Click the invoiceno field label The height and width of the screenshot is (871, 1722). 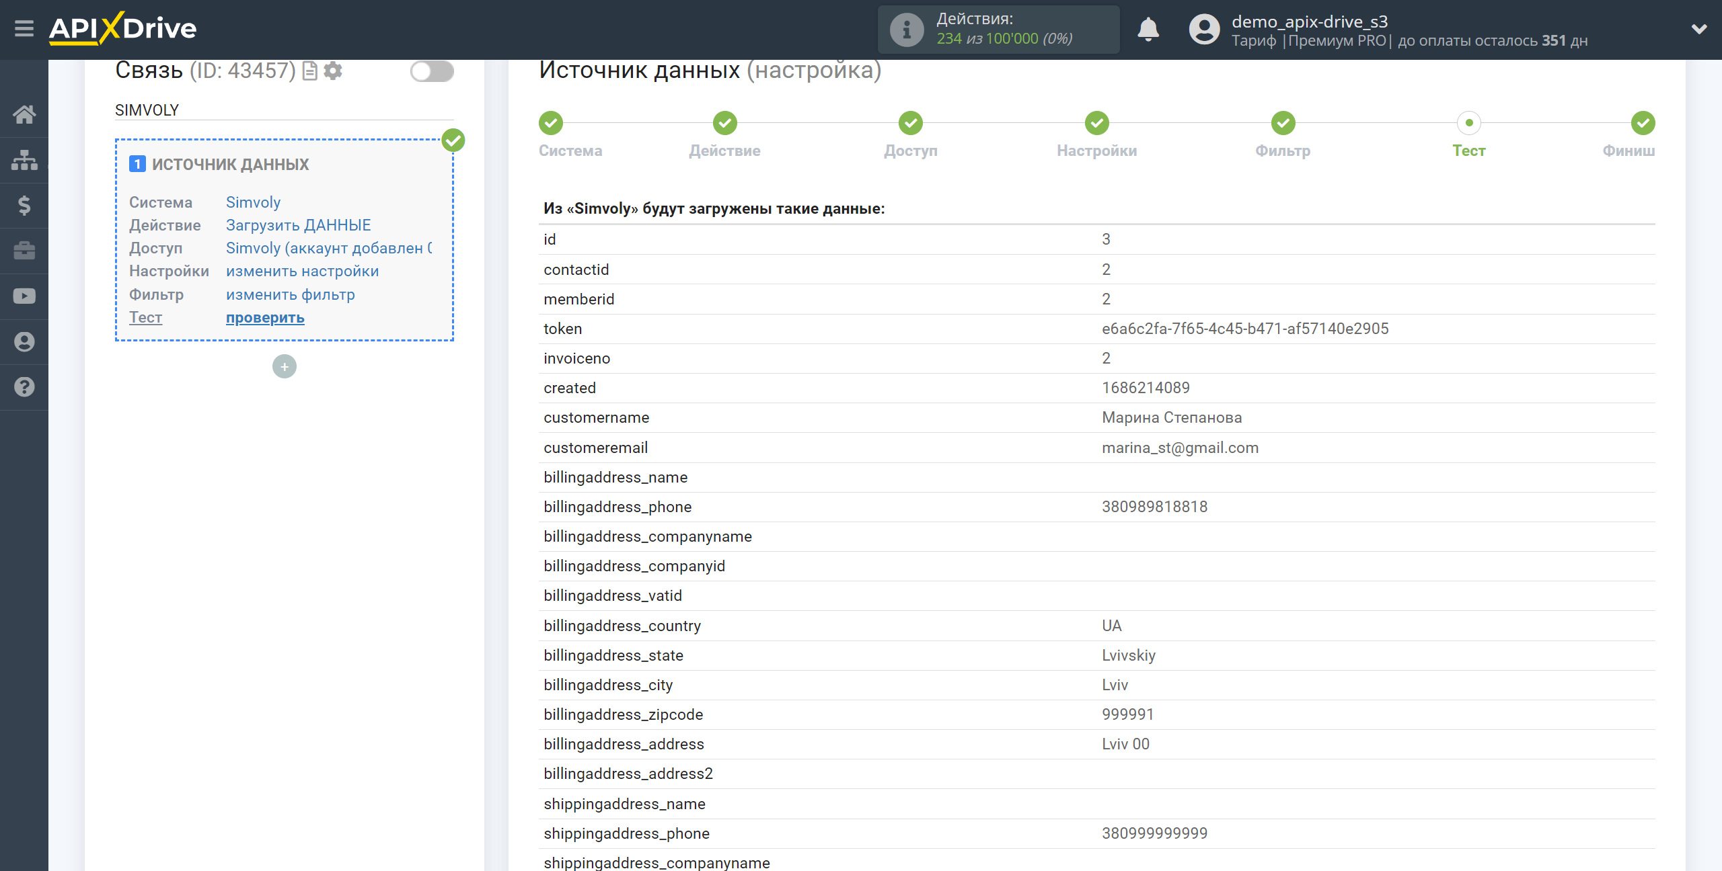point(576,358)
